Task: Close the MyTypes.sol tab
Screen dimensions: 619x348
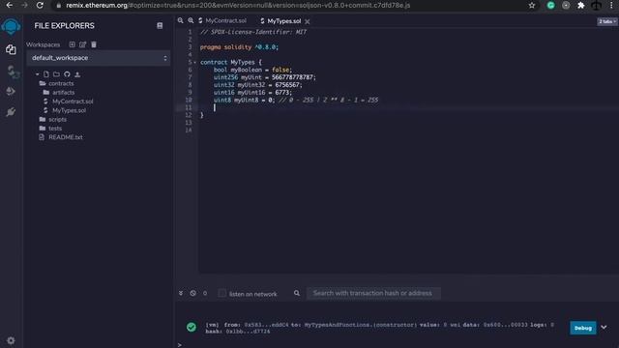Action: (x=308, y=21)
